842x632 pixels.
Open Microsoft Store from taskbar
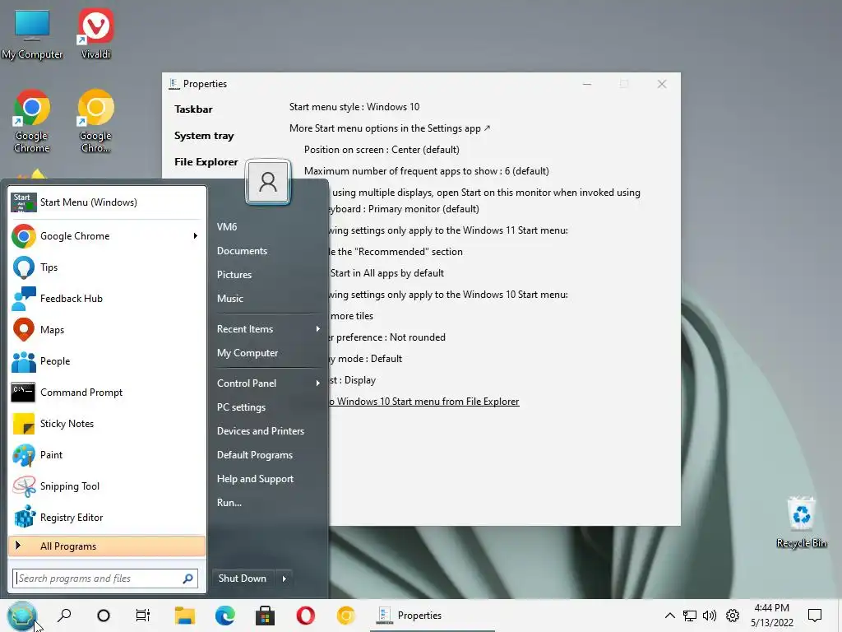[265, 616]
